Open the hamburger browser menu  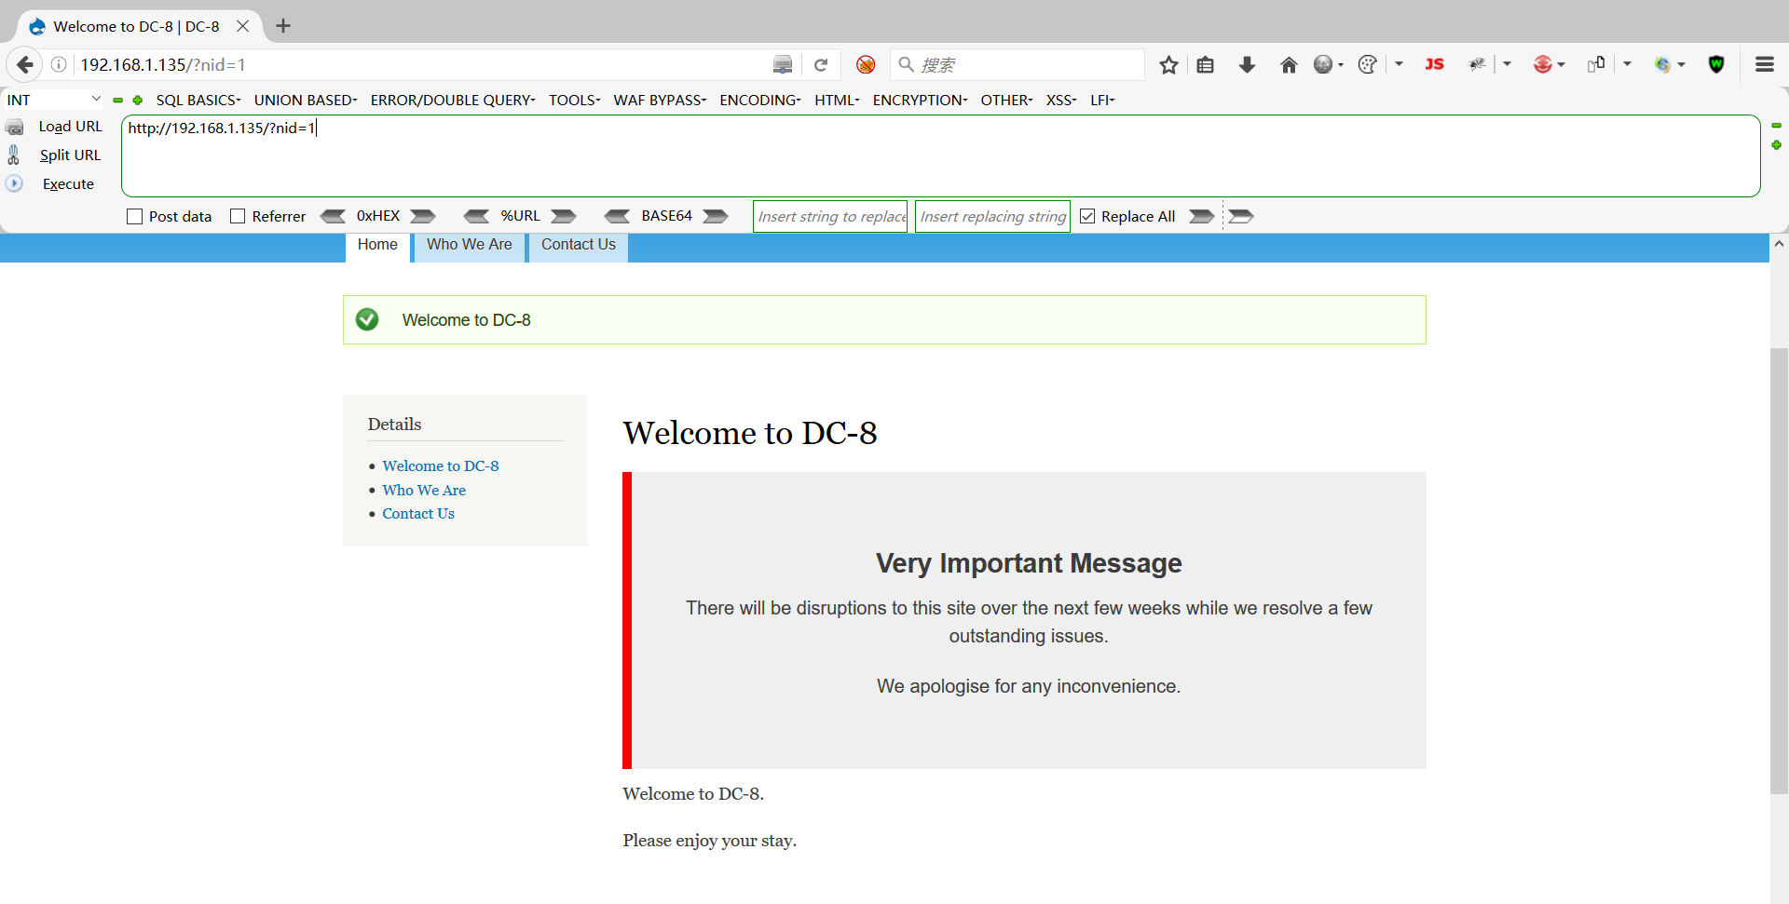[x=1765, y=64]
